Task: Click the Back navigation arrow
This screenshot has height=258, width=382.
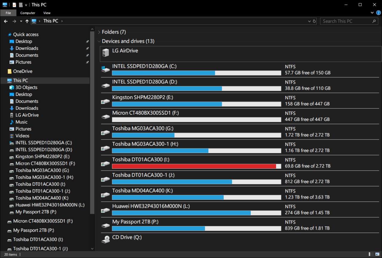Action: [6, 21]
